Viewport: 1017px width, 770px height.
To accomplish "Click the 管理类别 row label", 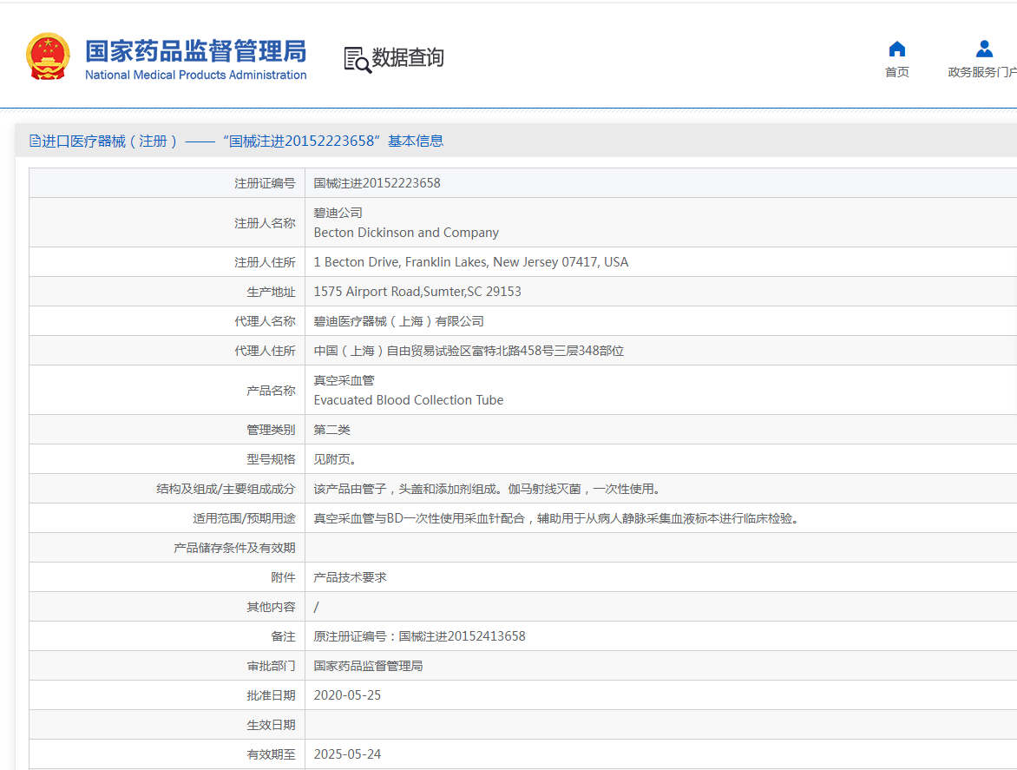I will [271, 430].
